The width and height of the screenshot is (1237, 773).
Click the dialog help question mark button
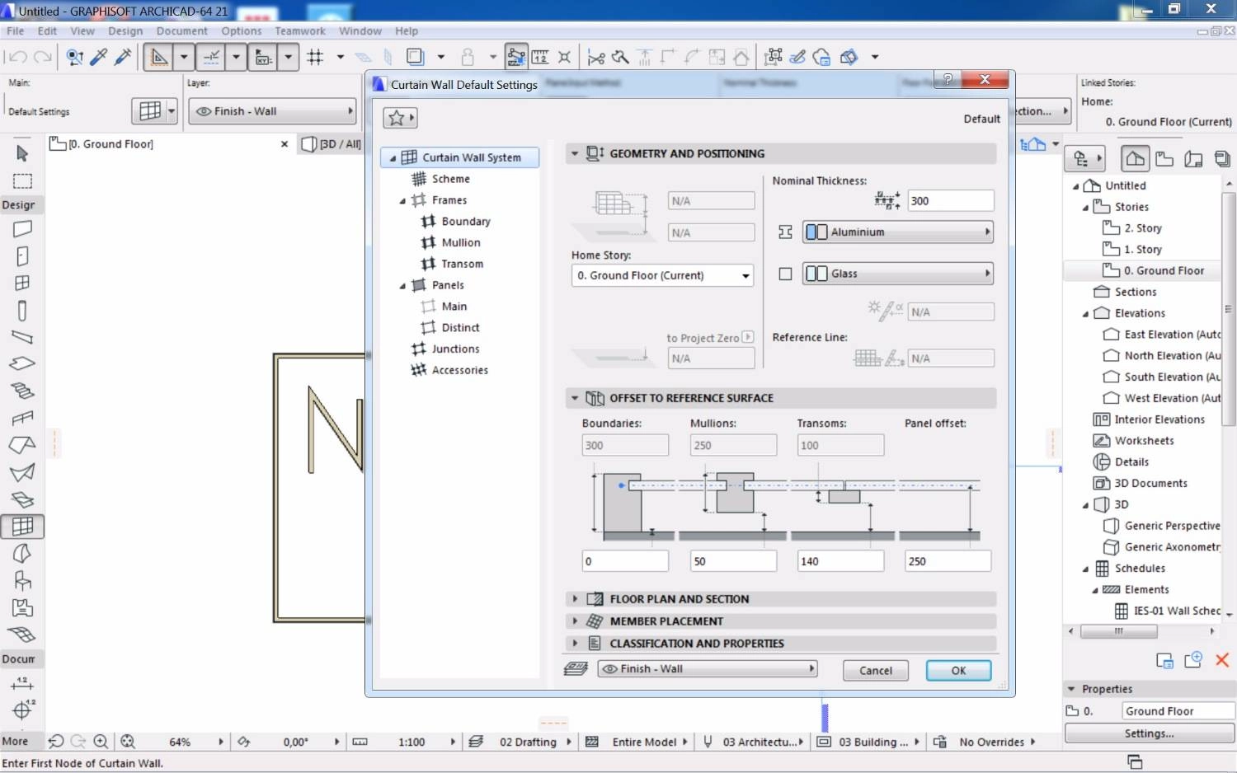(x=947, y=79)
